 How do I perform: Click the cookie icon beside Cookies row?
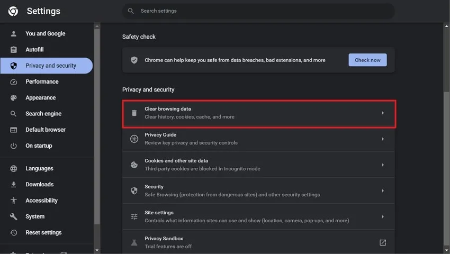point(134,165)
